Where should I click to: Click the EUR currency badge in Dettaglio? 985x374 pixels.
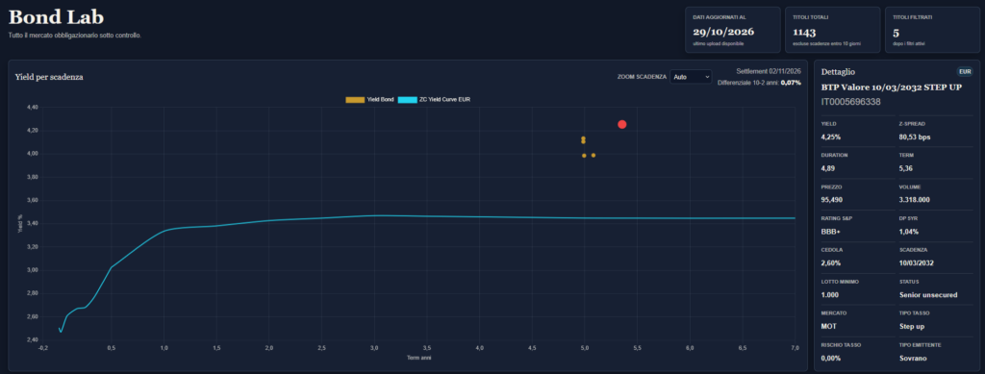(964, 71)
